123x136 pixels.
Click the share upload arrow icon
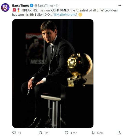[119, 133]
